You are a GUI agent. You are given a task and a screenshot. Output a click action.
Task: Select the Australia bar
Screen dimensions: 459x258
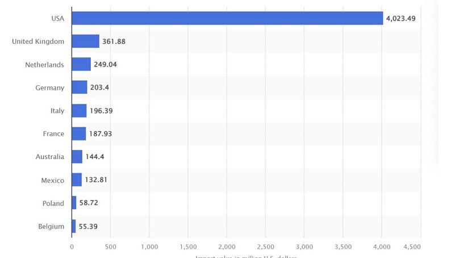coord(77,157)
